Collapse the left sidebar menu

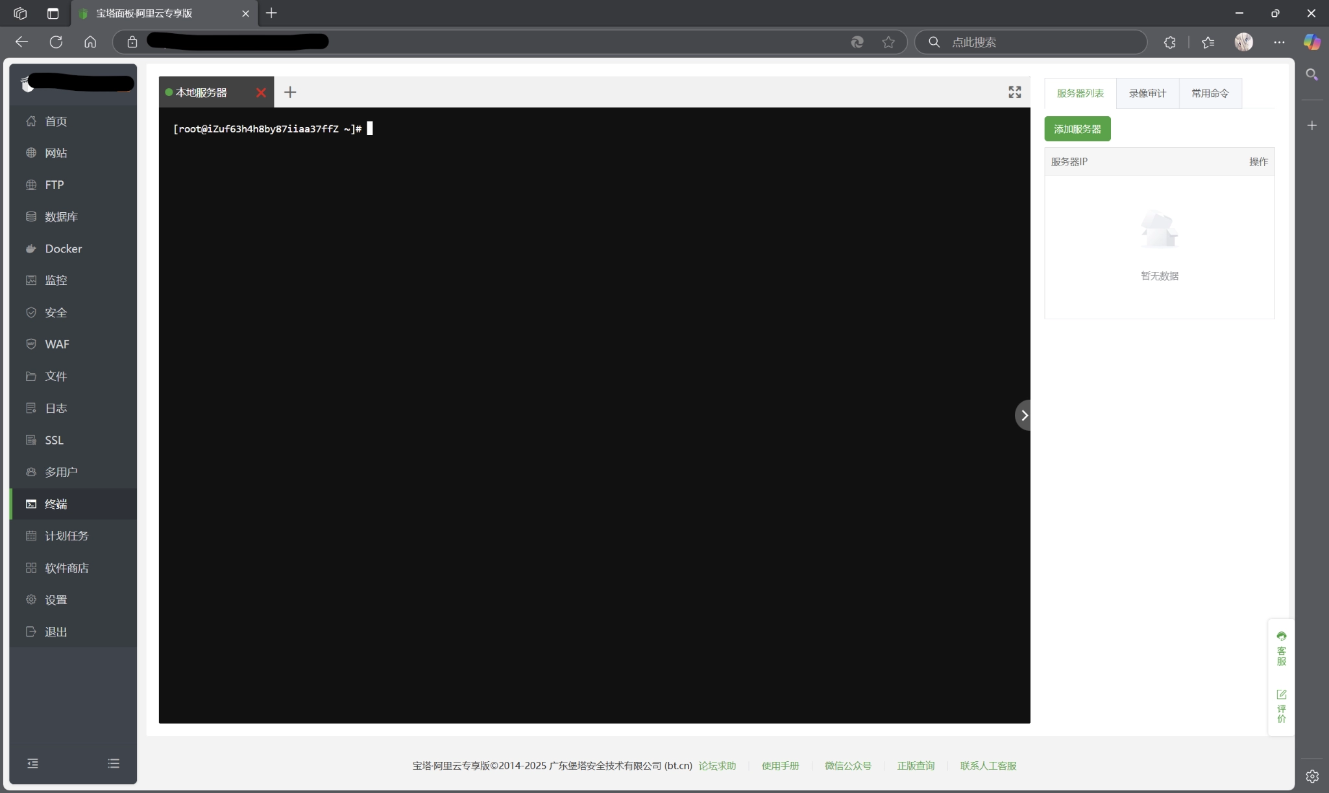click(x=32, y=763)
